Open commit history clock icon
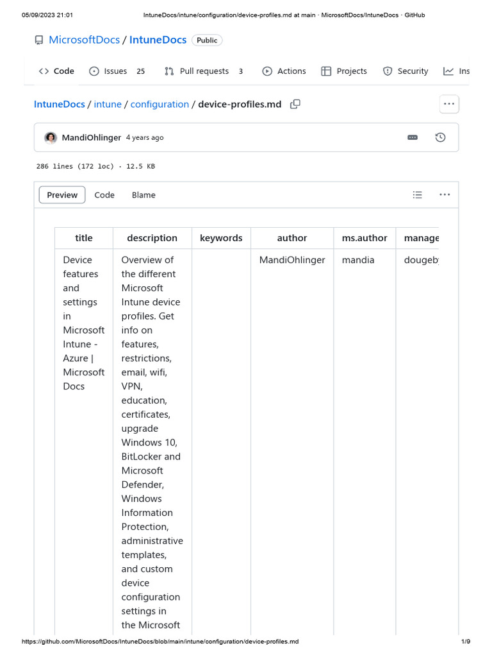 (440, 137)
